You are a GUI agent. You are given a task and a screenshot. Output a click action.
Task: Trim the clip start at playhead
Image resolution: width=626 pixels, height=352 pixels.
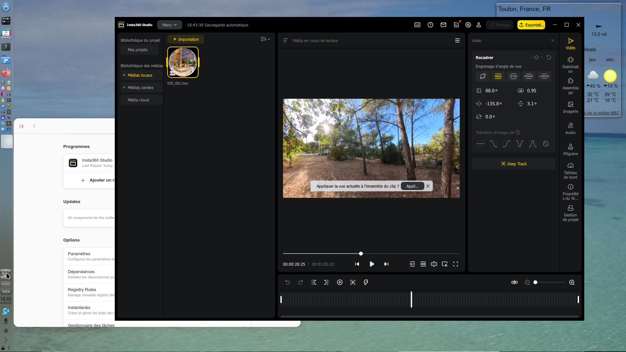(314, 282)
